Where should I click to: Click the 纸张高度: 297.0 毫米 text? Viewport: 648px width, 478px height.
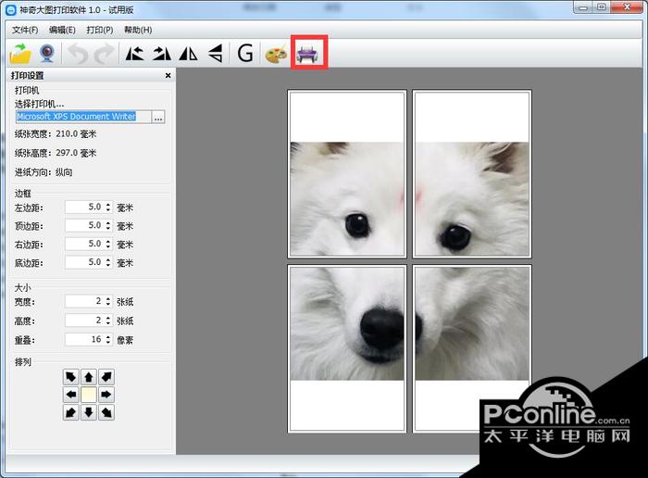[x=56, y=153]
